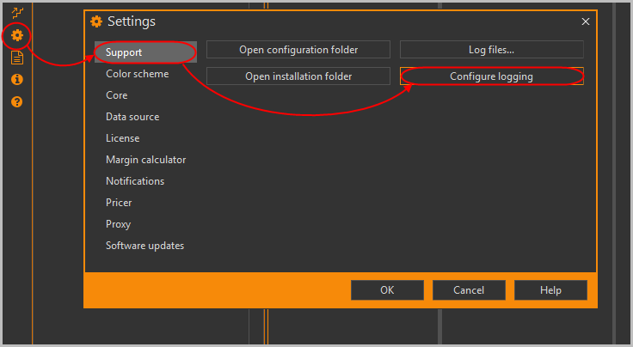This screenshot has height=347, width=633.
Task: Open the License section
Action: click(122, 138)
